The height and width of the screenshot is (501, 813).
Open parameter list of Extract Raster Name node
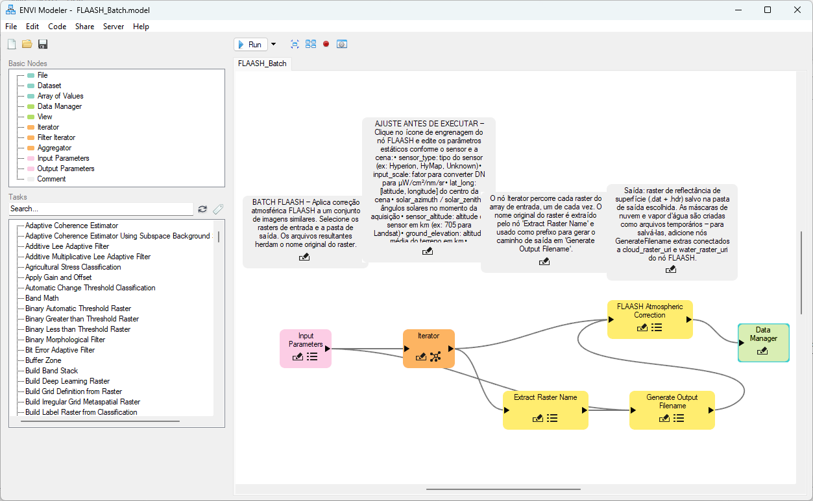point(553,419)
